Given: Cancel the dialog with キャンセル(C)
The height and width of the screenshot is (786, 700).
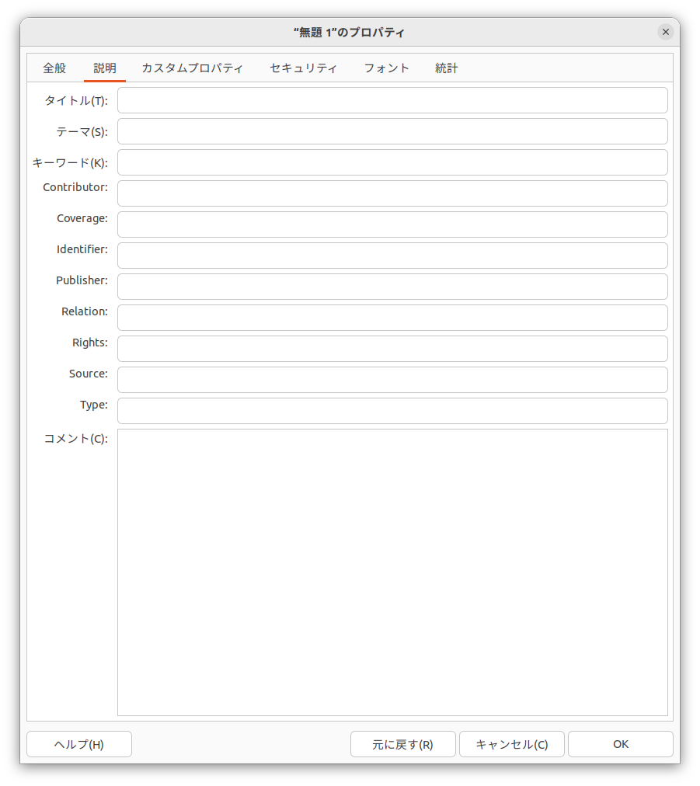Looking at the screenshot, I should point(511,744).
